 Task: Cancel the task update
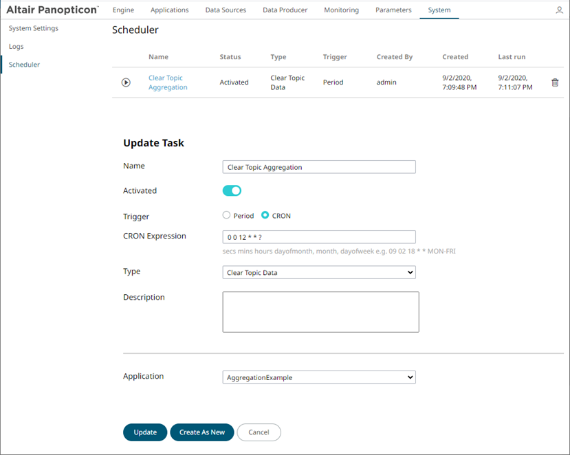[x=259, y=432]
